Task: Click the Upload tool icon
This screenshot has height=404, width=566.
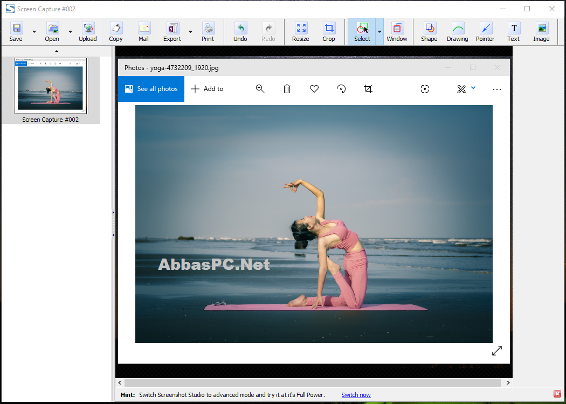Action: pyautogui.click(x=88, y=28)
